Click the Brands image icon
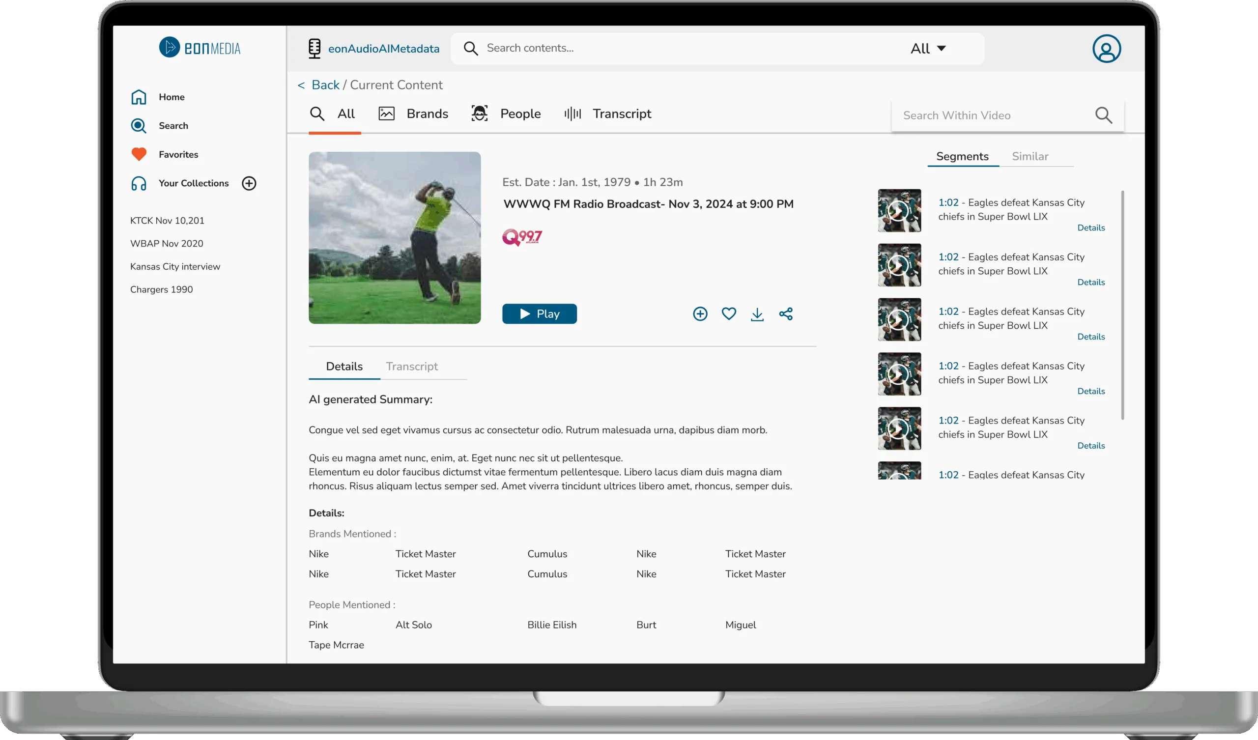This screenshot has width=1258, height=740. 386,114
